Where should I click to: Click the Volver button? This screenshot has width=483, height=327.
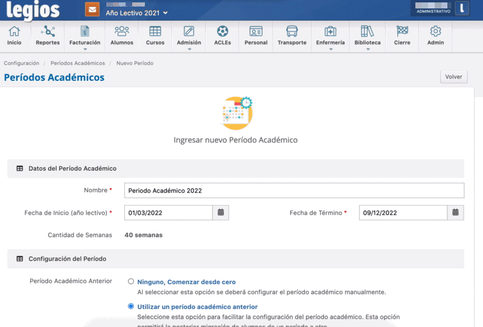click(453, 77)
